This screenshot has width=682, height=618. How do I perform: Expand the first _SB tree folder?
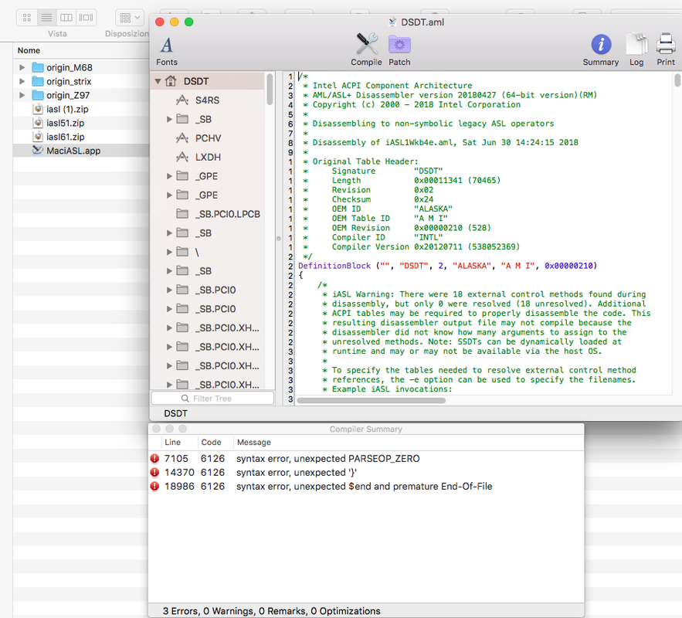click(170, 119)
